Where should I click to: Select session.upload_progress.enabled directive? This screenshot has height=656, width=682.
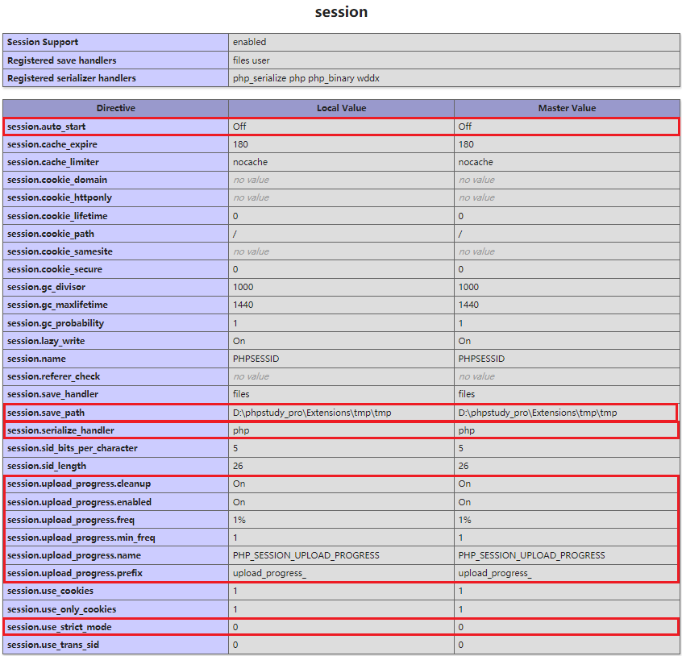(x=79, y=503)
